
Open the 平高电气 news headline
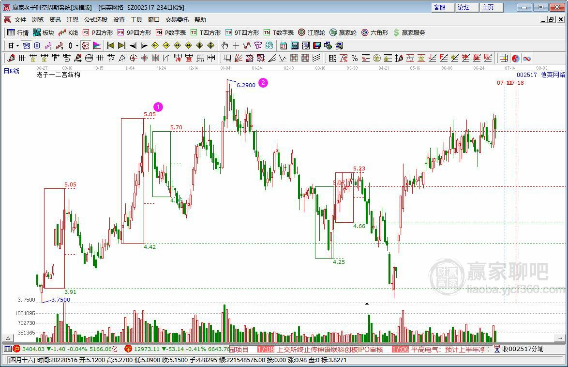[448, 349]
